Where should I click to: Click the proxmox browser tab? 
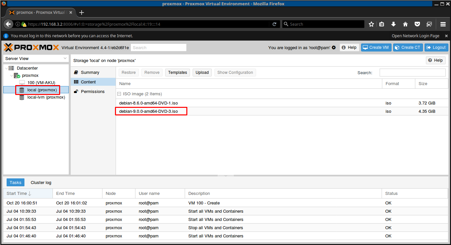pos(40,13)
